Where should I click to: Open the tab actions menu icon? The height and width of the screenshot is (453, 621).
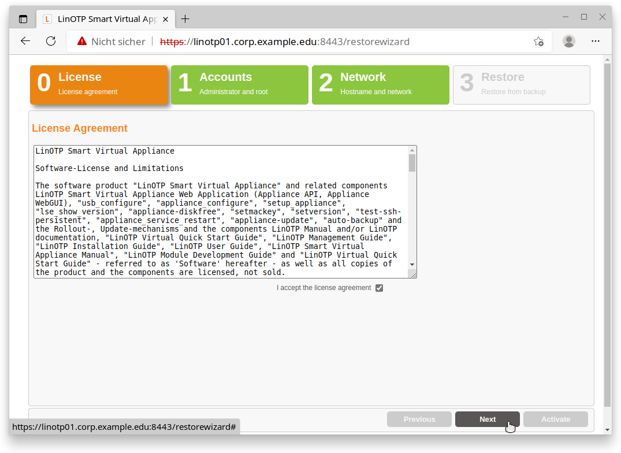[x=23, y=19]
